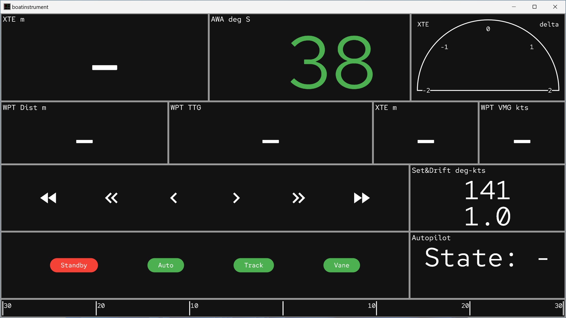Click the single left chevron arrow
The image size is (566, 318).
[x=174, y=198]
